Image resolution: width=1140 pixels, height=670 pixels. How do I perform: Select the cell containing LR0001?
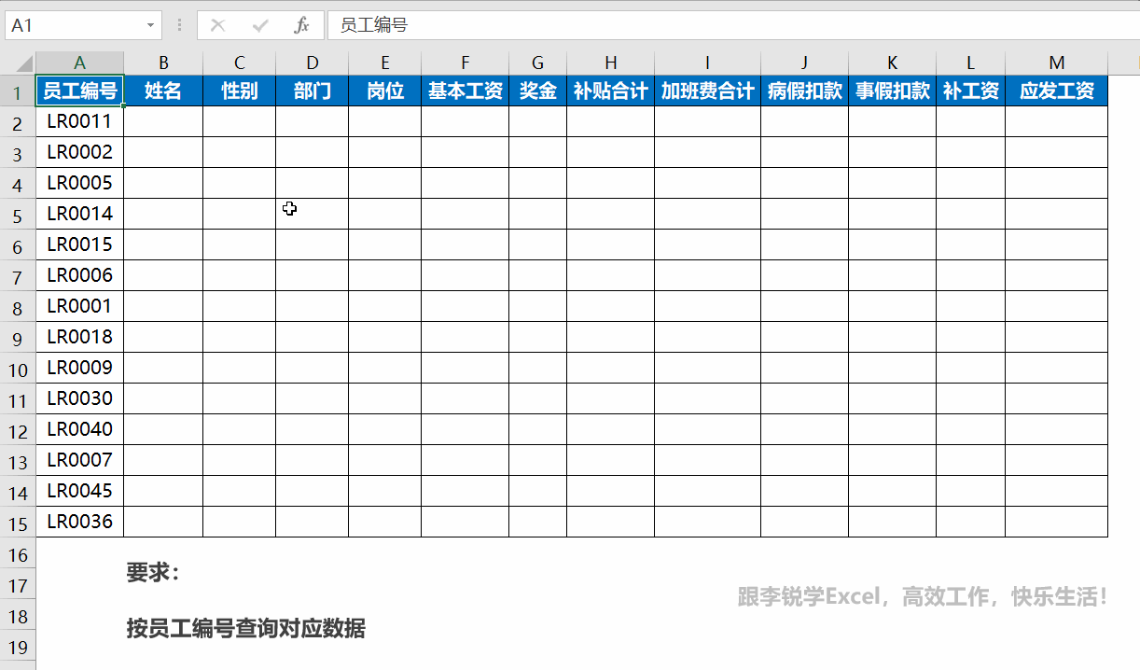point(80,306)
